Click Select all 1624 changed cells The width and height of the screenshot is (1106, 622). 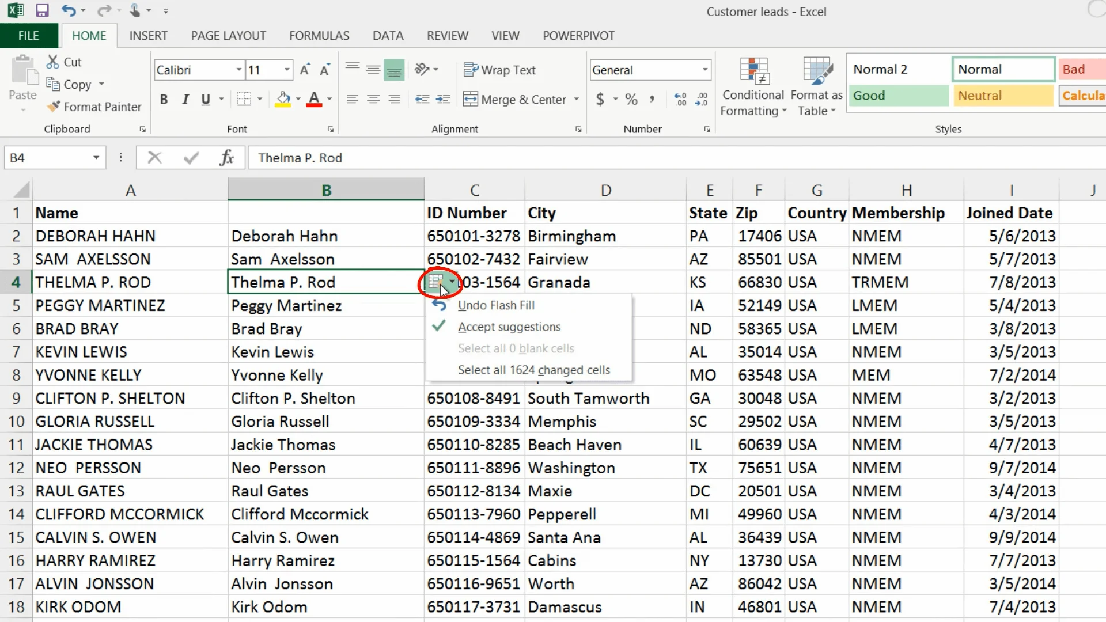pos(534,370)
